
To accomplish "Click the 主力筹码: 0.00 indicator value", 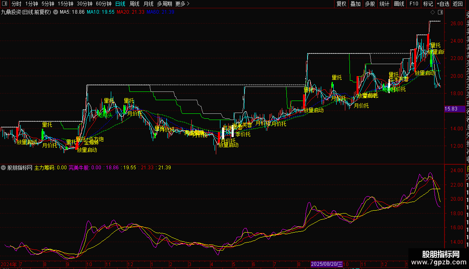I will 51,168.
